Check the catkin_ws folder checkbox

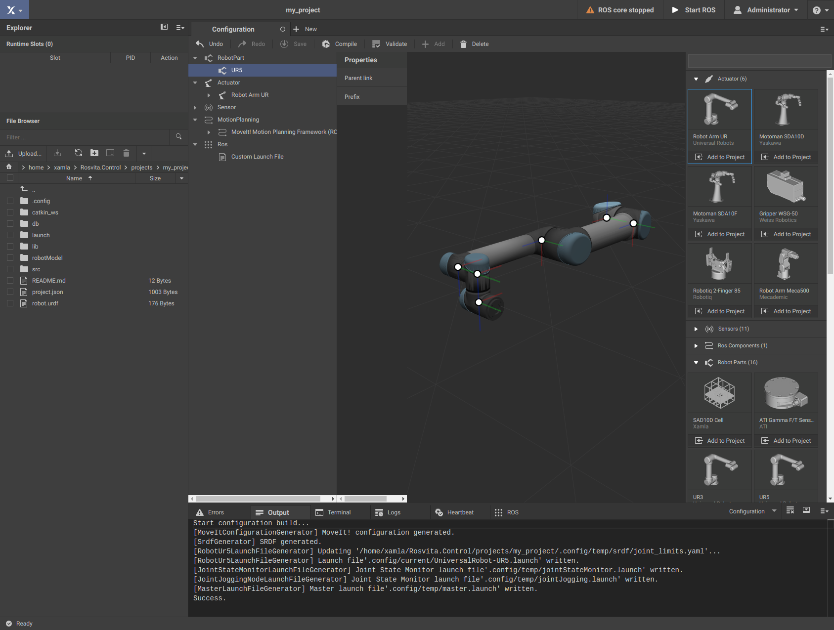pyautogui.click(x=10, y=212)
